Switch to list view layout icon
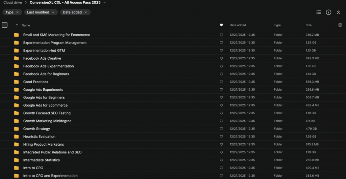 pyautogui.click(x=319, y=12)
